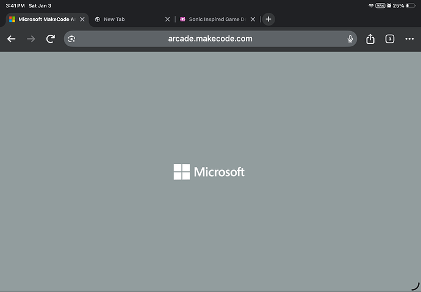Open the three-dot browser menu
421x292 pixels.
pos(409,39)
